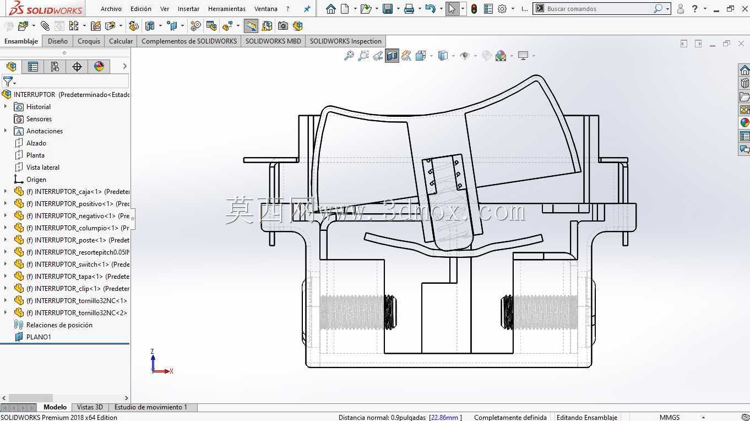The height and width of the screenshot is (421, 750).
Task: Save the assembly with the floppy disk icon
Action: pos(387,9)
